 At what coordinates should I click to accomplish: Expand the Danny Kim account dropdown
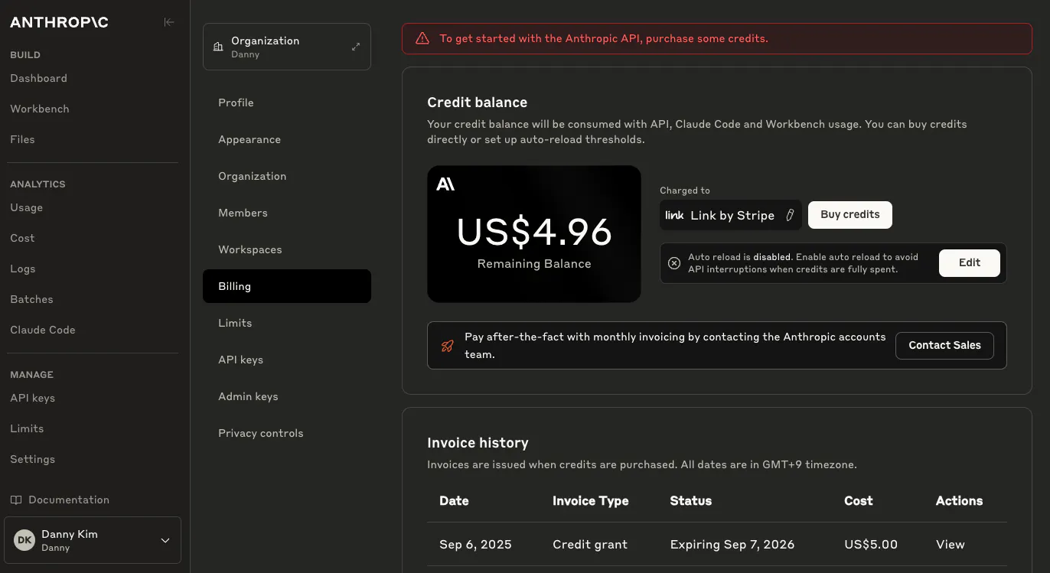(165, 540)
